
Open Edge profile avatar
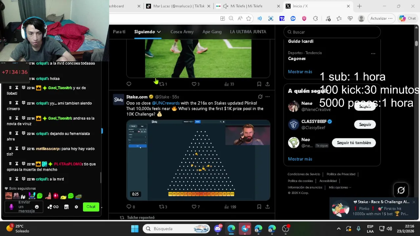[361, 18]
